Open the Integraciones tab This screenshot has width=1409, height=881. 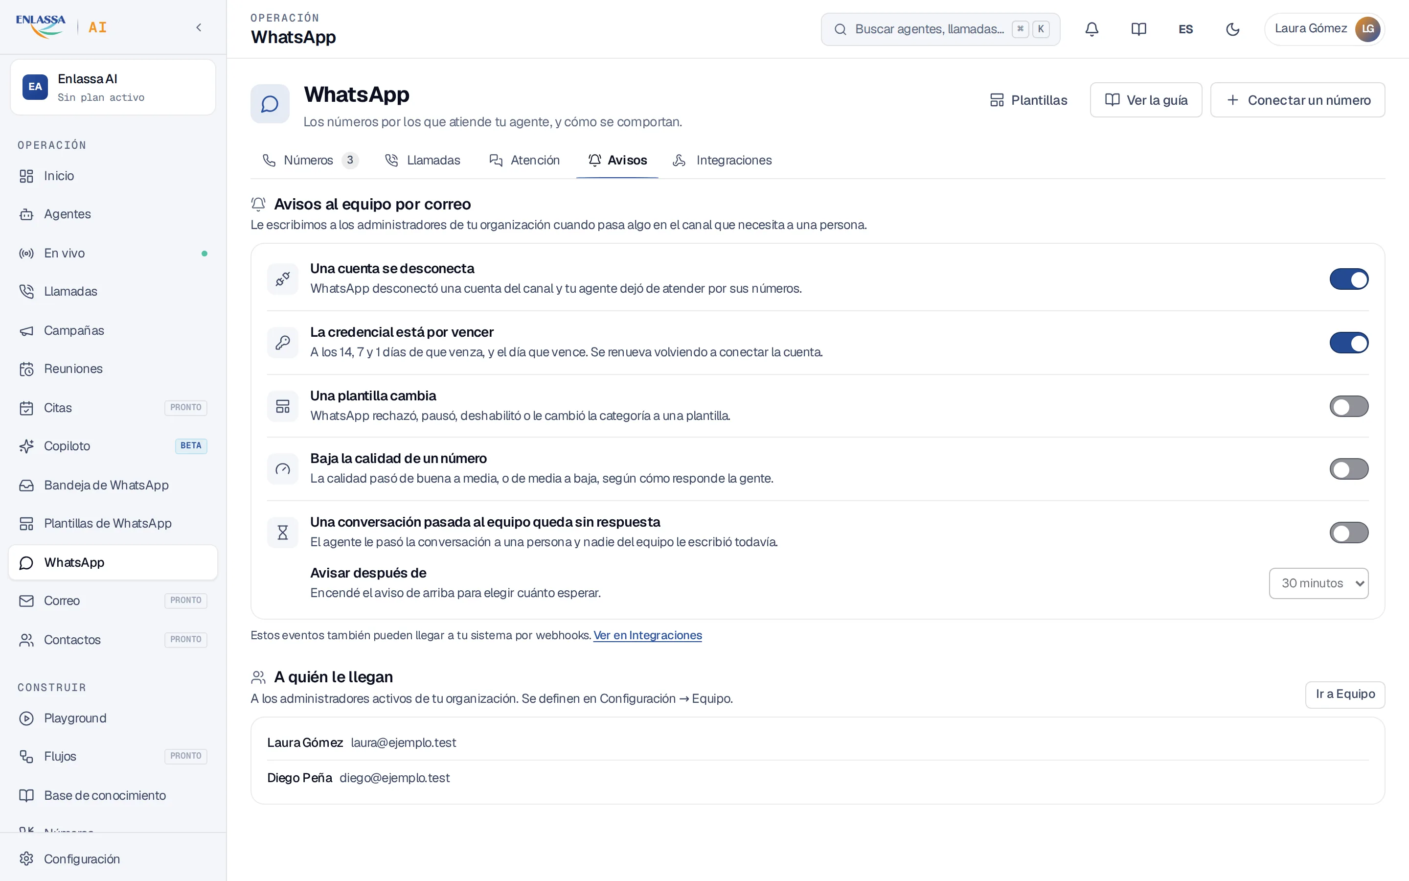(x=722, y=160)
